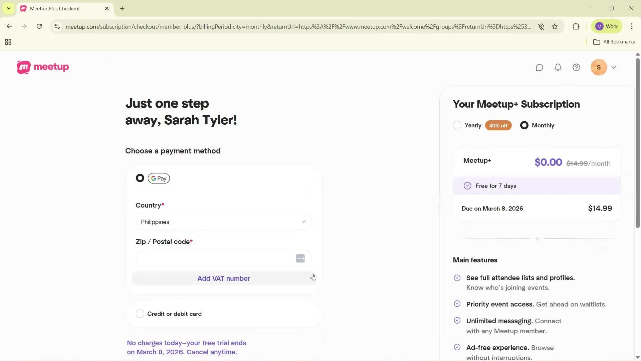Select the Yearly billing option
The image size is (641, 361).
[457, 125]
